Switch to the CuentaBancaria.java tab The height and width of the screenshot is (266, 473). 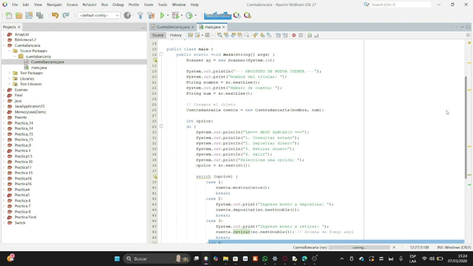(x=173, y=27)
